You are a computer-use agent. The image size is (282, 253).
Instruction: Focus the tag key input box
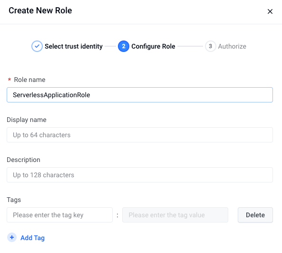tap(60, 215)
